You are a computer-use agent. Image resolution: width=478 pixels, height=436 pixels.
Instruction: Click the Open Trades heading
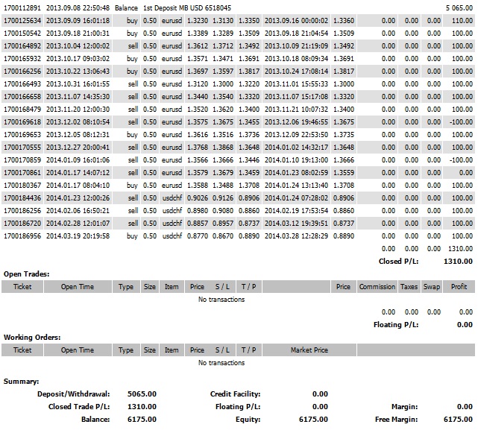pos(27,274)
